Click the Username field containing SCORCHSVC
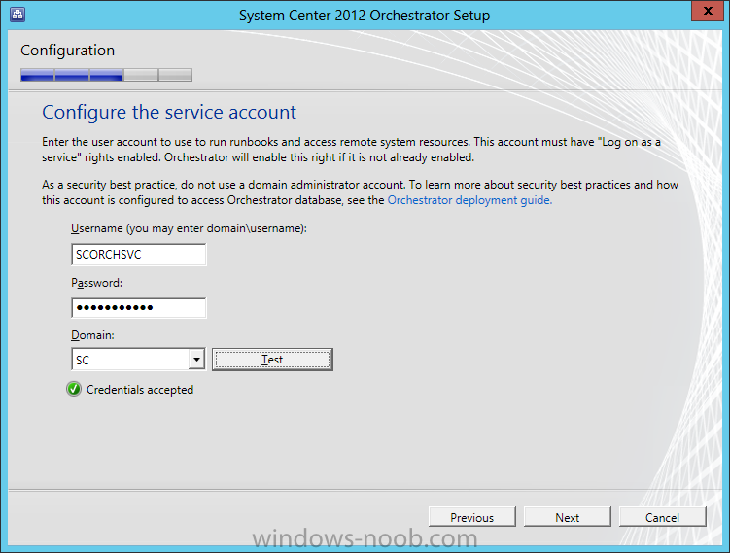The height and width of the screenshot is (553, 730). point(138,255)
